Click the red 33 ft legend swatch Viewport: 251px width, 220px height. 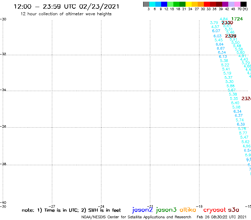(x=207, y=4)
